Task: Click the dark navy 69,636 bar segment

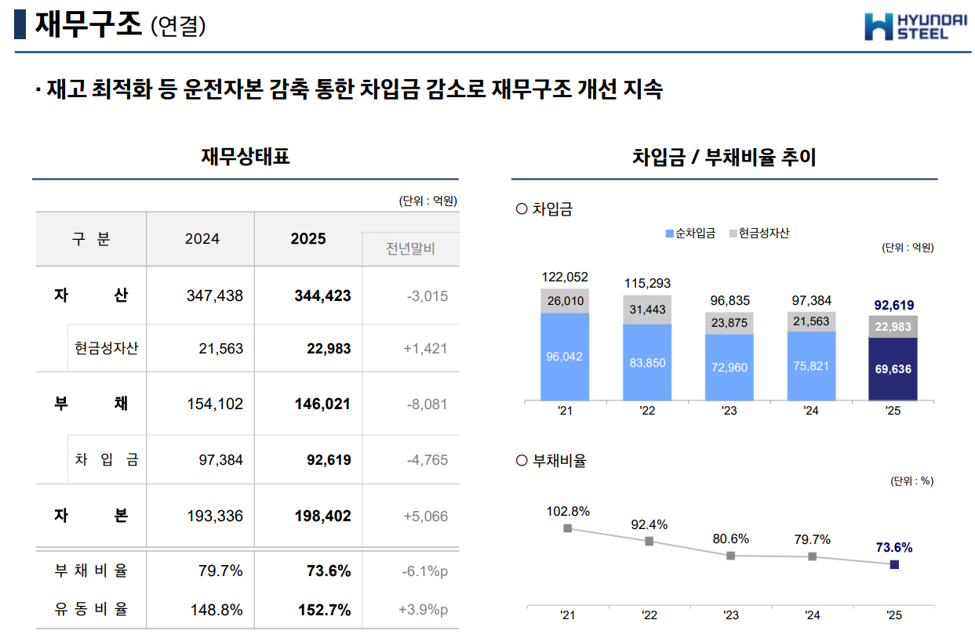Action: click(x=894, y=369)
